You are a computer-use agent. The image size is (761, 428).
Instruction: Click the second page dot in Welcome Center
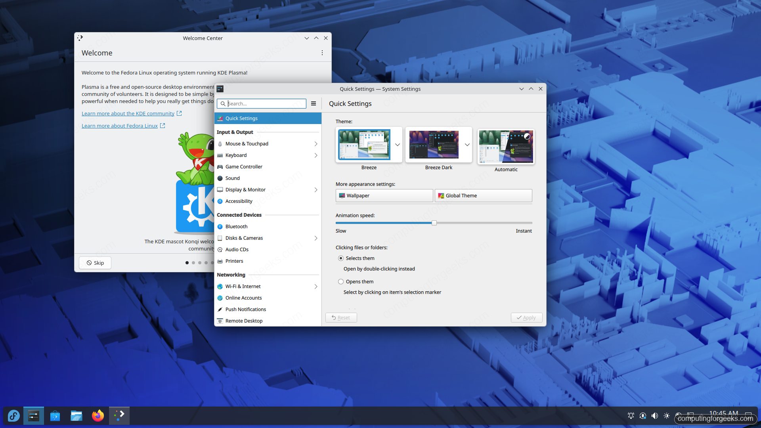[193, 263]
